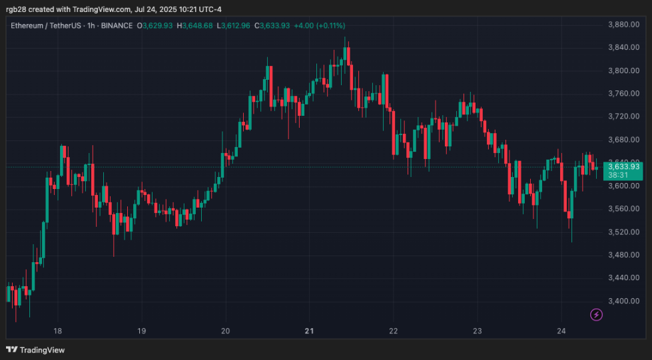Click date 21 on the time axis
Image resolution: width=652 pixels, height=360 pixels.
(309, 331)
